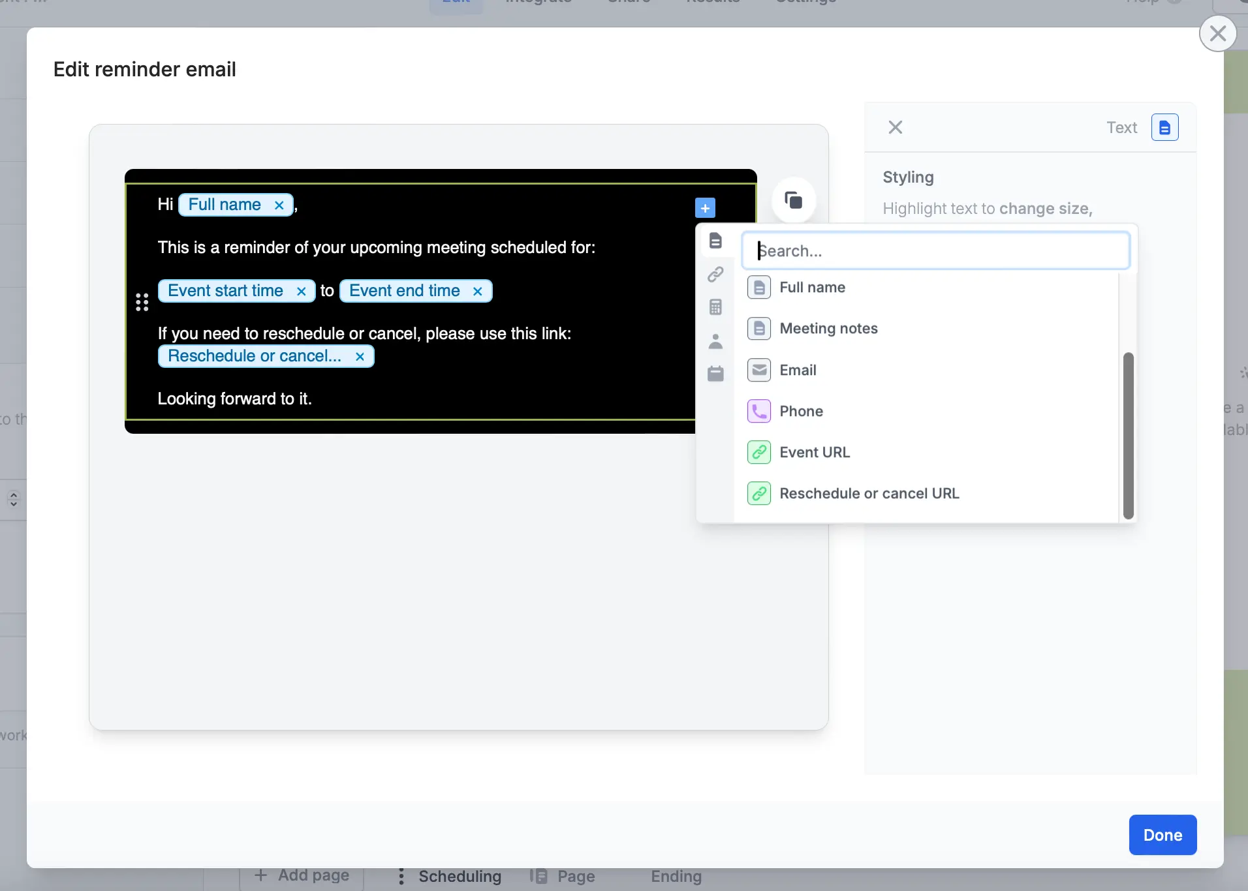Click the Scheduling tab three-dot menu icon
The image size is (1248, 891).
click(401, 876)
